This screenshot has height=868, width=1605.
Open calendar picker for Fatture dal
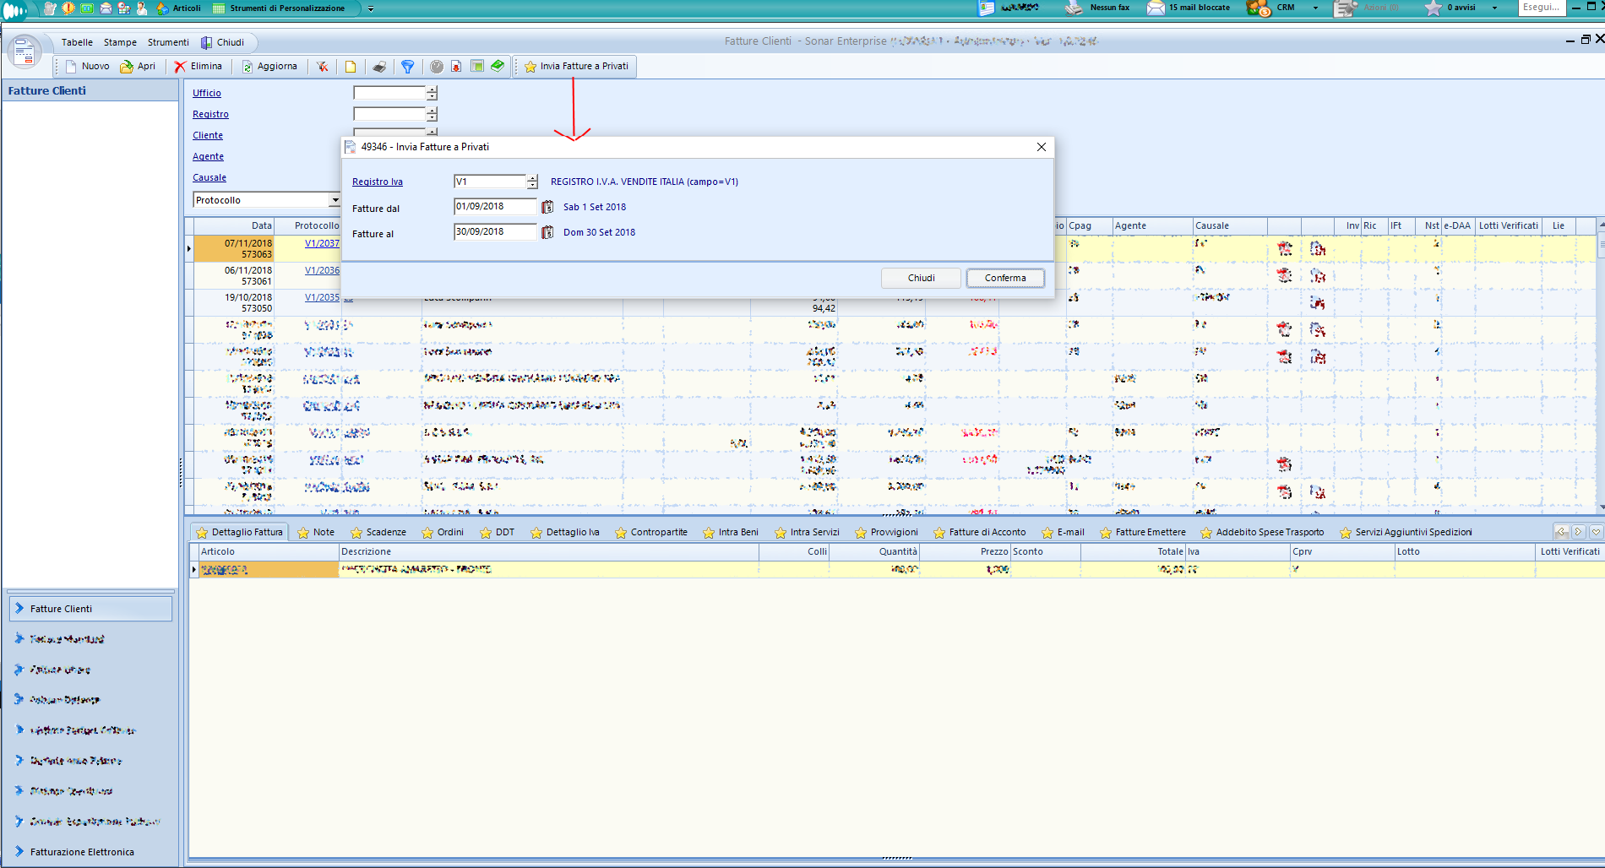point(547,207)
